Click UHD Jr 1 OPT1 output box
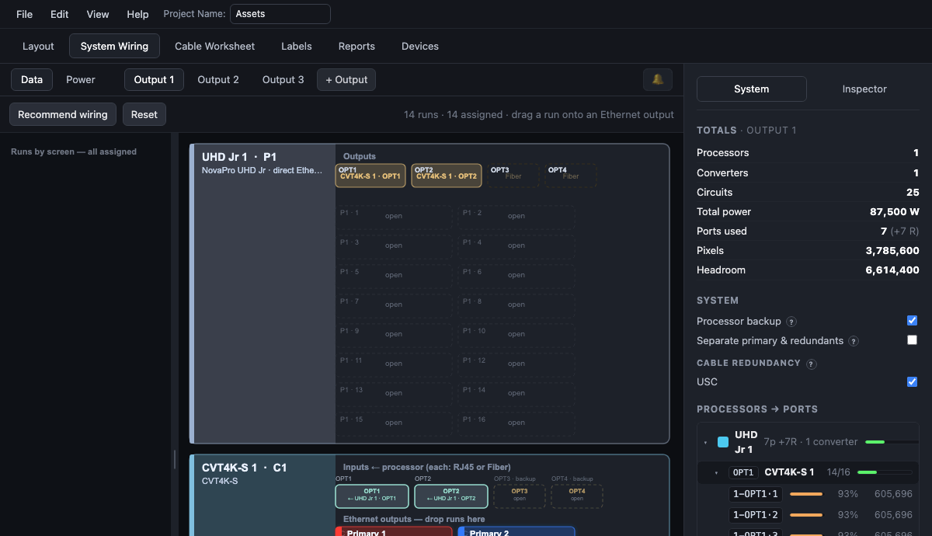 370,176
